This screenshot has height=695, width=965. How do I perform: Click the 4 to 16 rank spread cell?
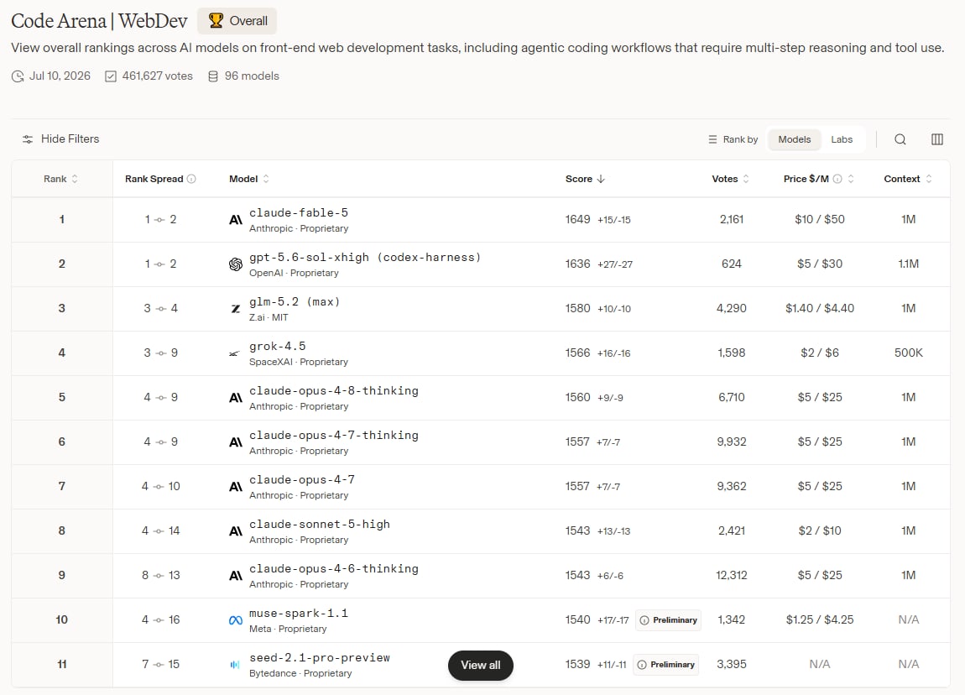[x=160, y=620]
